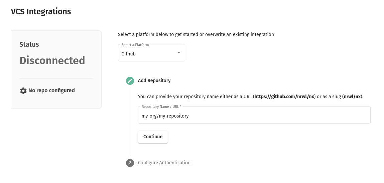Select the Add Repository step label
Image resolution: width=384 pixels, height=183 pixels.
coord(154,80)
